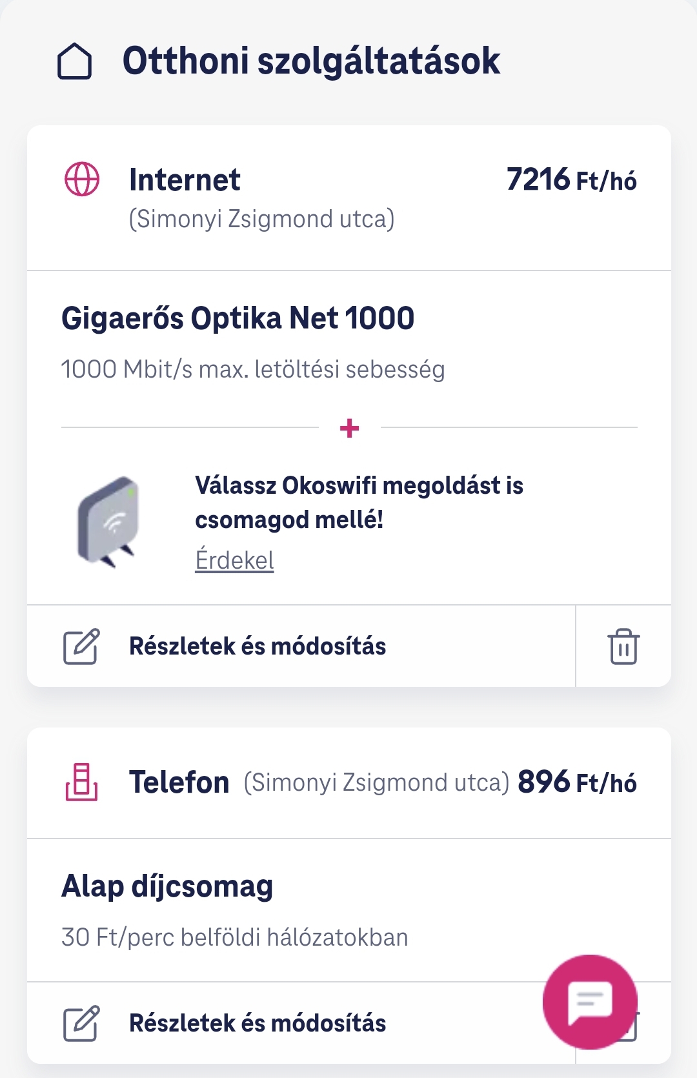Click the home icon beside Otthoni szolgáltatások
697x1078 pixels.
[x=75, y=61]
